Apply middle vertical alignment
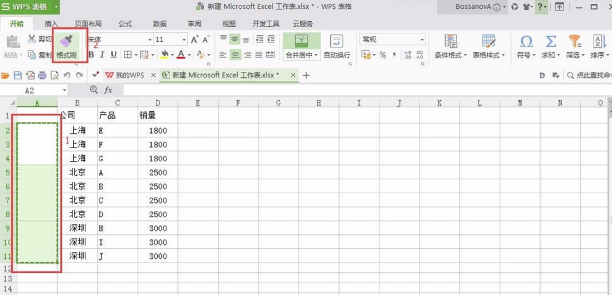612x295 pixels. (x=234, y=39)
